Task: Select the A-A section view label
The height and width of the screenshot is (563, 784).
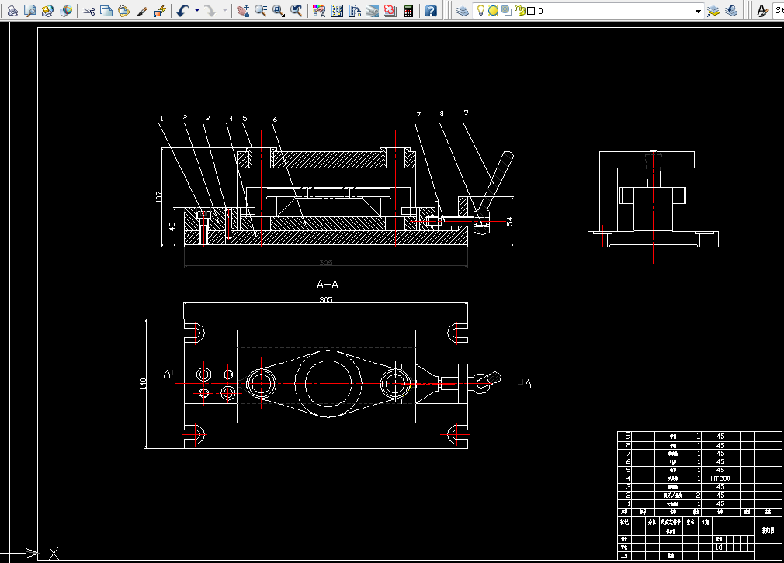Action: point(328,285)
